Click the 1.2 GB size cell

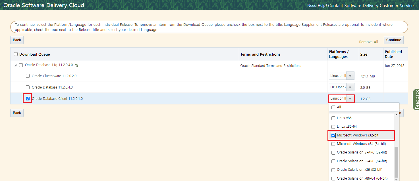365,99
